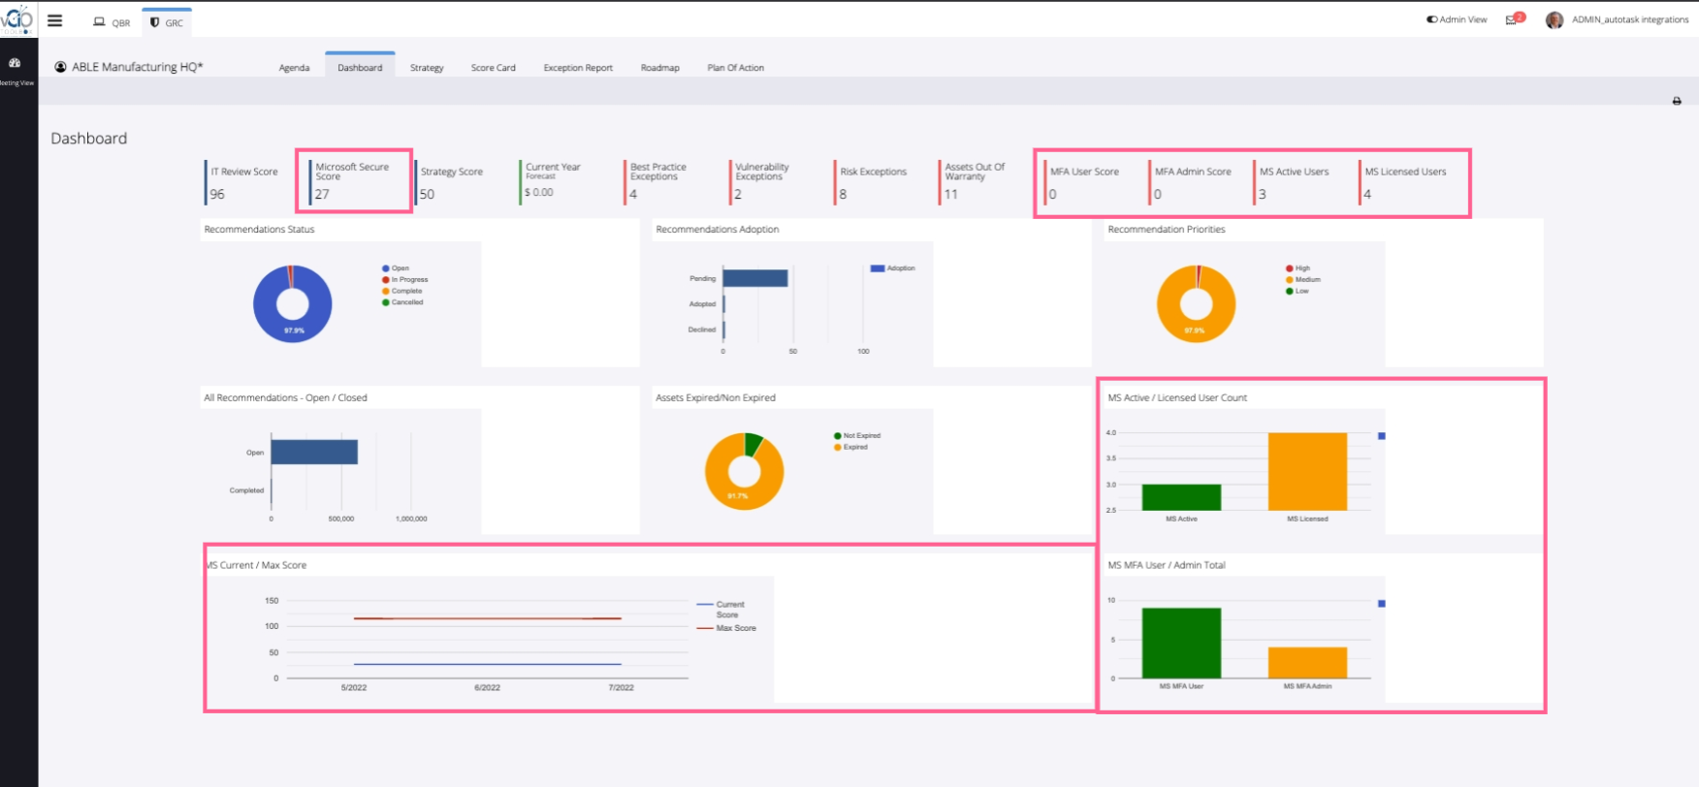Click the MS Licensed orange bar
1699x787 pixels.
click(1307, 472)
